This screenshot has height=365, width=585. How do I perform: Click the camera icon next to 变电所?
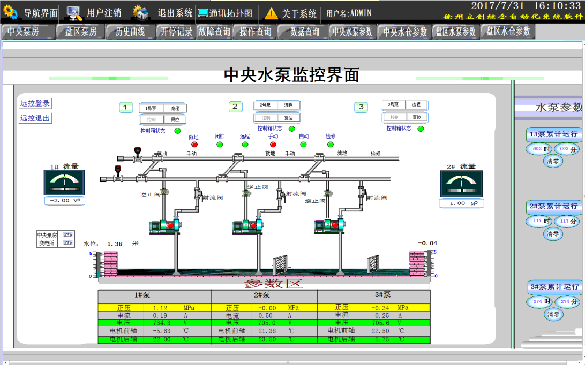pyautogui.click(x=67, y=242)
